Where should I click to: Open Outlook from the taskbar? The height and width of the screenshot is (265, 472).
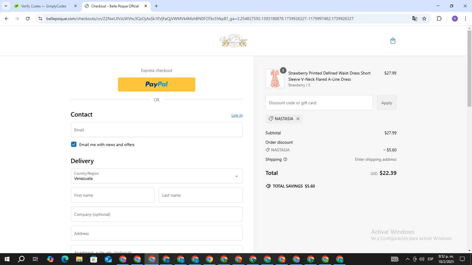click(x=108, y=259)
